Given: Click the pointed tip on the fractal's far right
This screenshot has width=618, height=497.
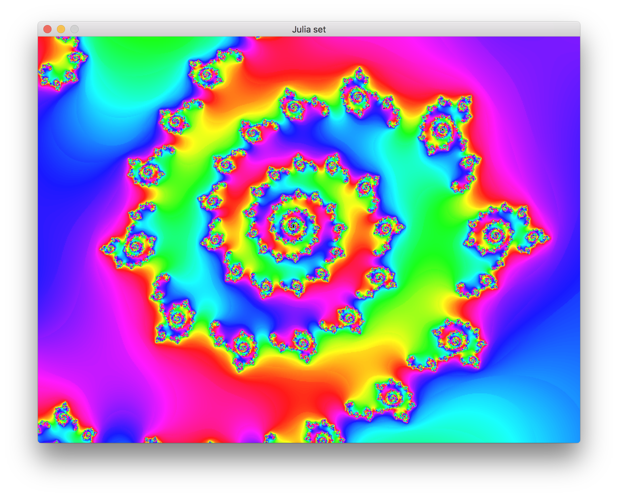Looking at the screenshot, I should point(549,238).
